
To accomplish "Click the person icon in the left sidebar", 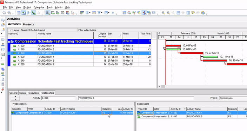I will click(3, 45).
